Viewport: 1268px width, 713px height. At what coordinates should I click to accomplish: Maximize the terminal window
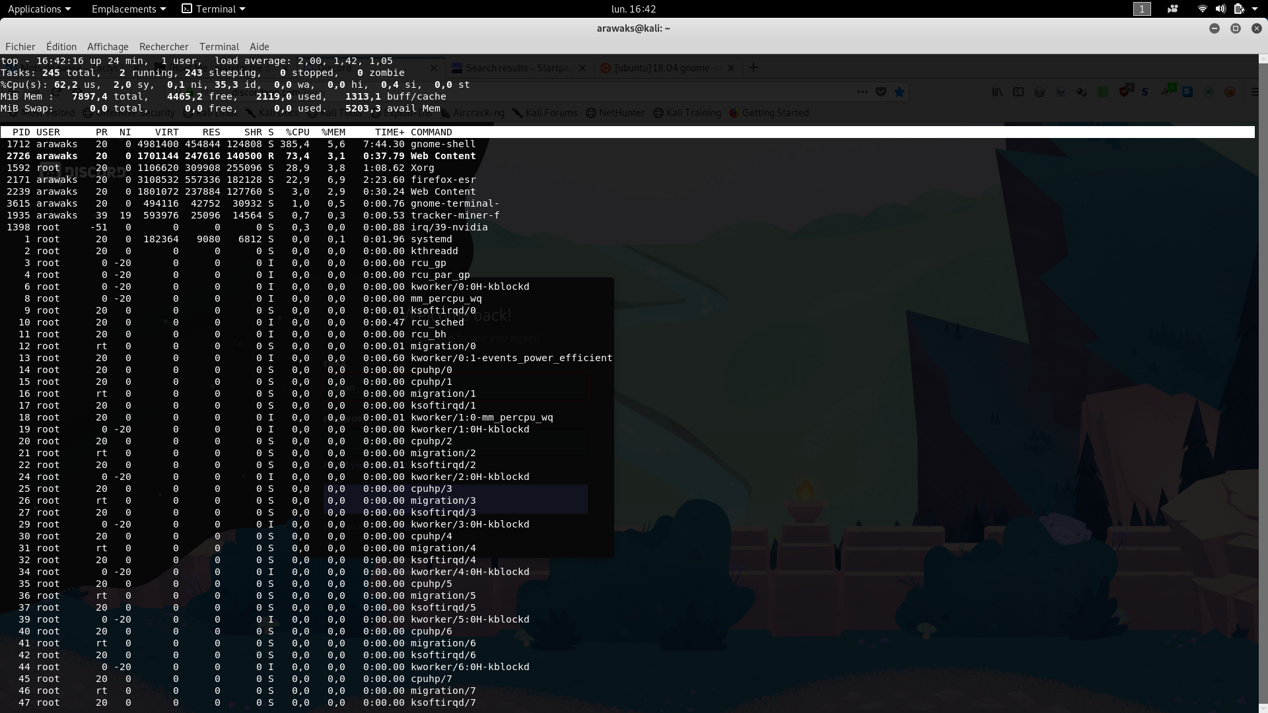pyautogui.click(x=1235, y=28)
